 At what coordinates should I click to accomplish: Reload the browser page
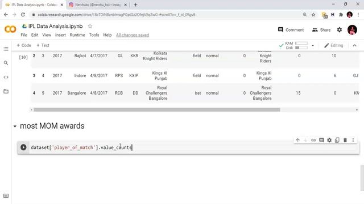pyautogui.click(x=23, y=15)
